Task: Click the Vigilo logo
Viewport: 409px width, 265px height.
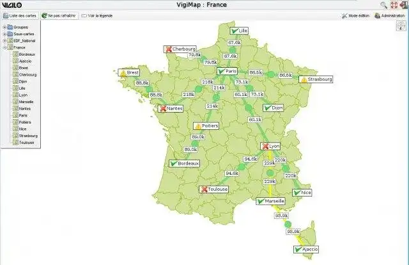Action: [12, 5]
